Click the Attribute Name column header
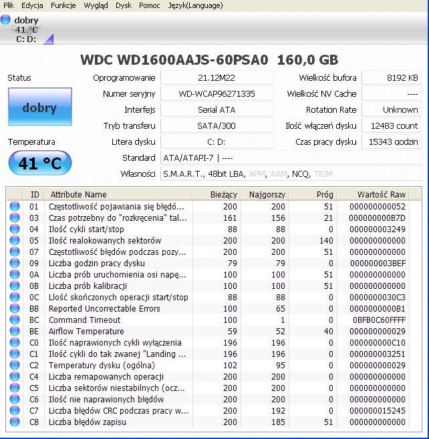Screen dimensions: 429x439 [118, 194]
